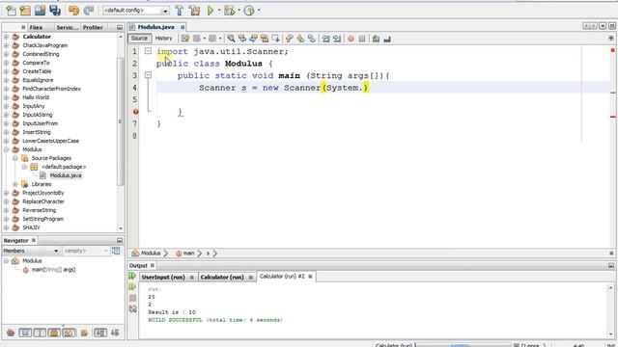
Task: Switch editor to History view
Action: [x=163, y=39]
